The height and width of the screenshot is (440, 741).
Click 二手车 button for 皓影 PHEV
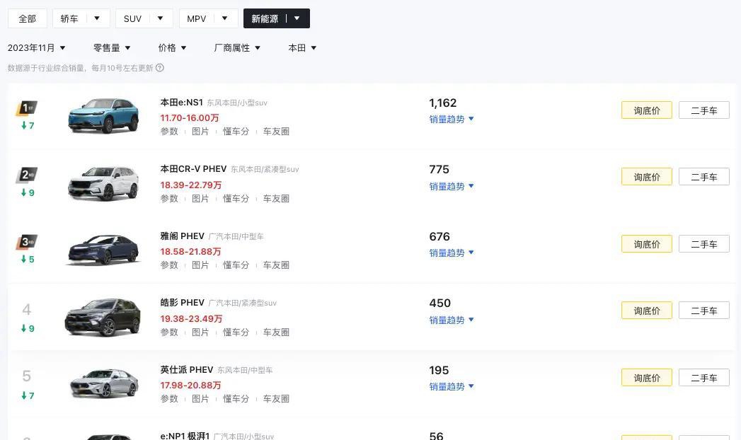pyautogui.click(x=704, y=311)
